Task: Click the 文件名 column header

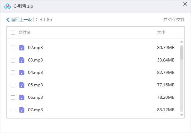Action: click(x=24, y=32)
